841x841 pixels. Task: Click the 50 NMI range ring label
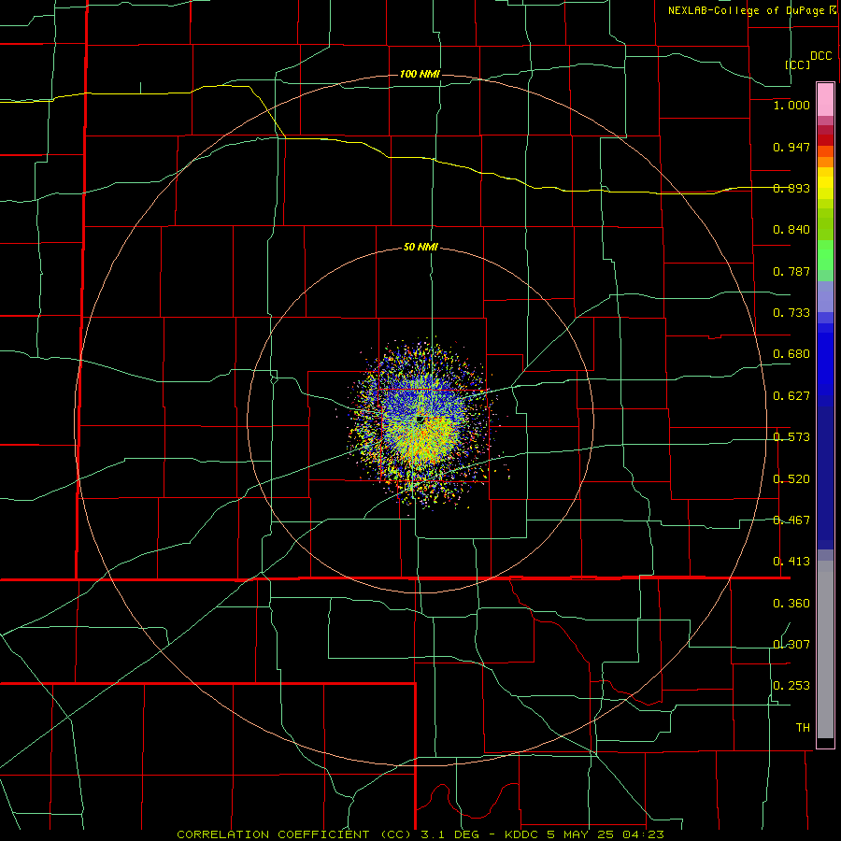click(420, 248)
